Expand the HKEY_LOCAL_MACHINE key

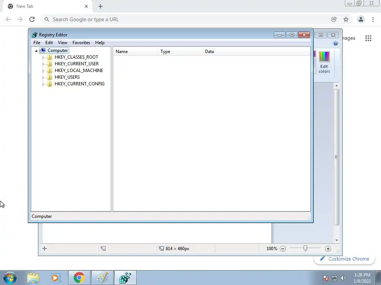[x=43, y=71]
